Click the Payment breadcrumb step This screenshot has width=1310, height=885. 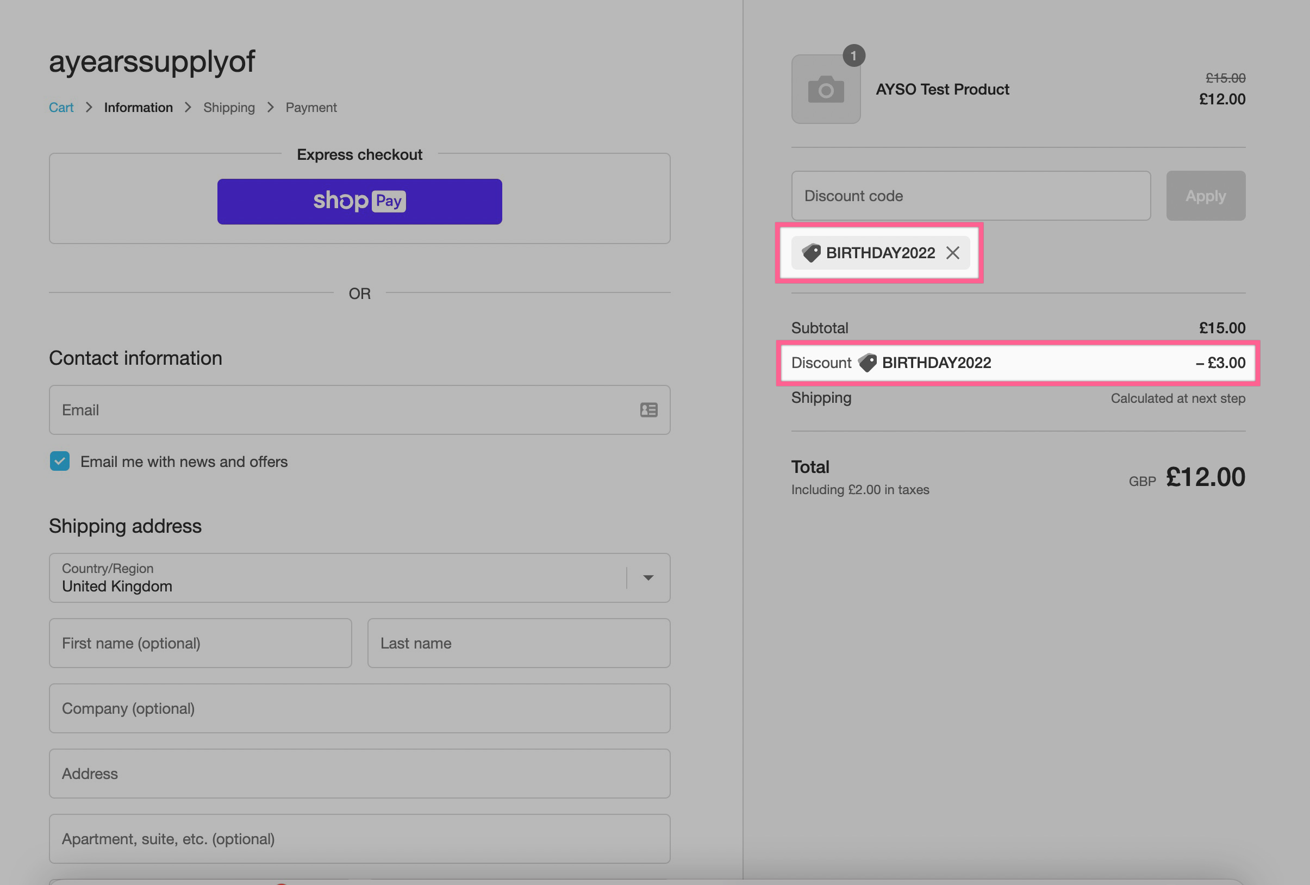pyautogui.click(x=310, y=107)
